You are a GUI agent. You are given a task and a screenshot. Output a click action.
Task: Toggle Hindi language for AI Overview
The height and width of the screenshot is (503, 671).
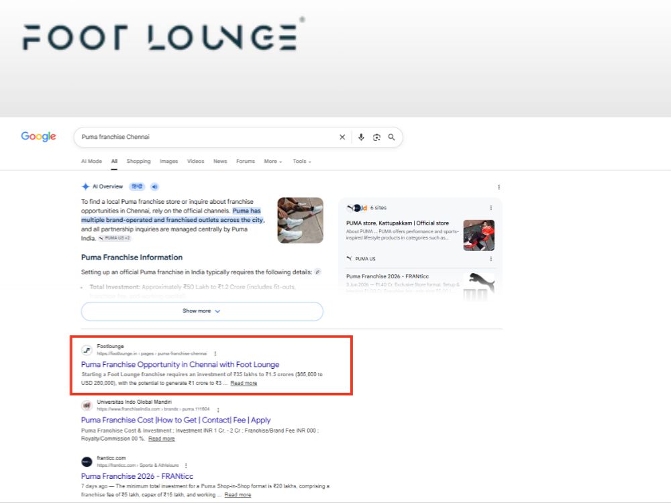coord(137,186)
